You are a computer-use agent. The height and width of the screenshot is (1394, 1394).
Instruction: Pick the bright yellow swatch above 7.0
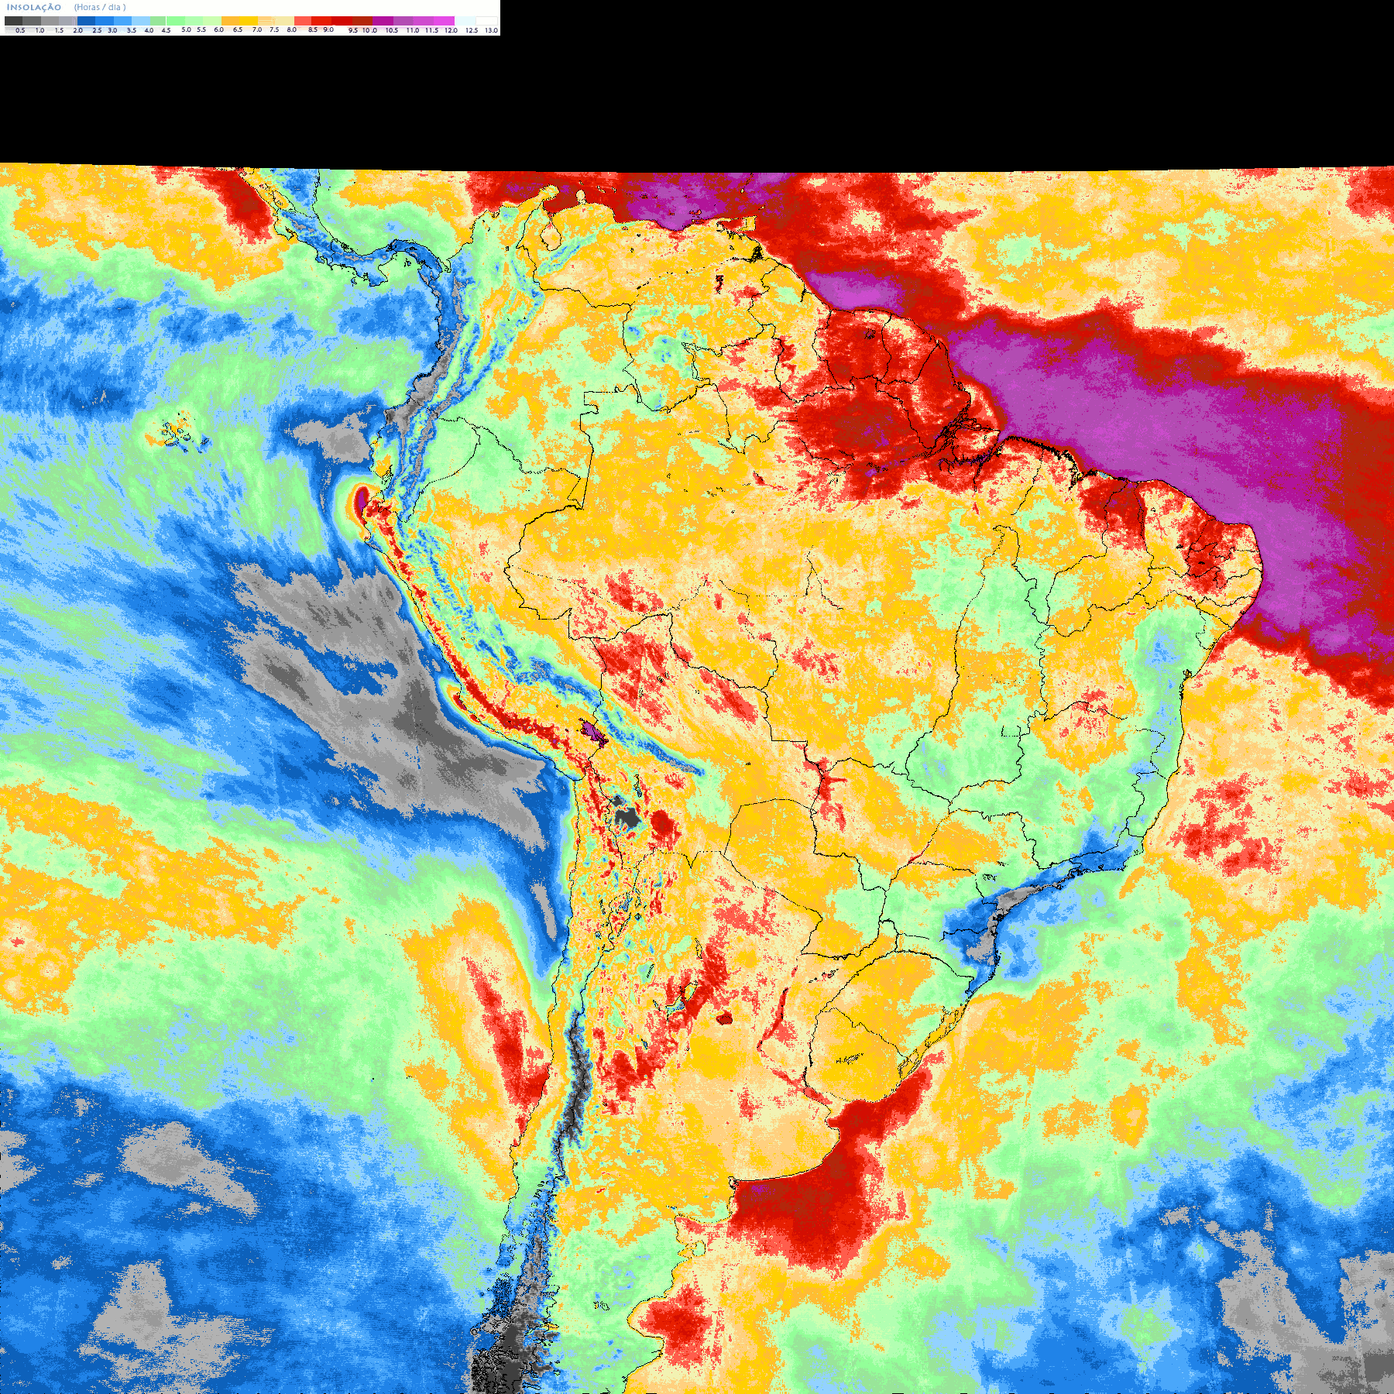point(249,21)
